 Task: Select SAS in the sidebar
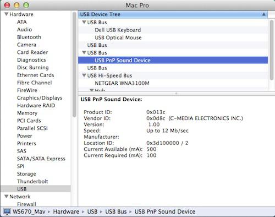click(x=21, y=151)
